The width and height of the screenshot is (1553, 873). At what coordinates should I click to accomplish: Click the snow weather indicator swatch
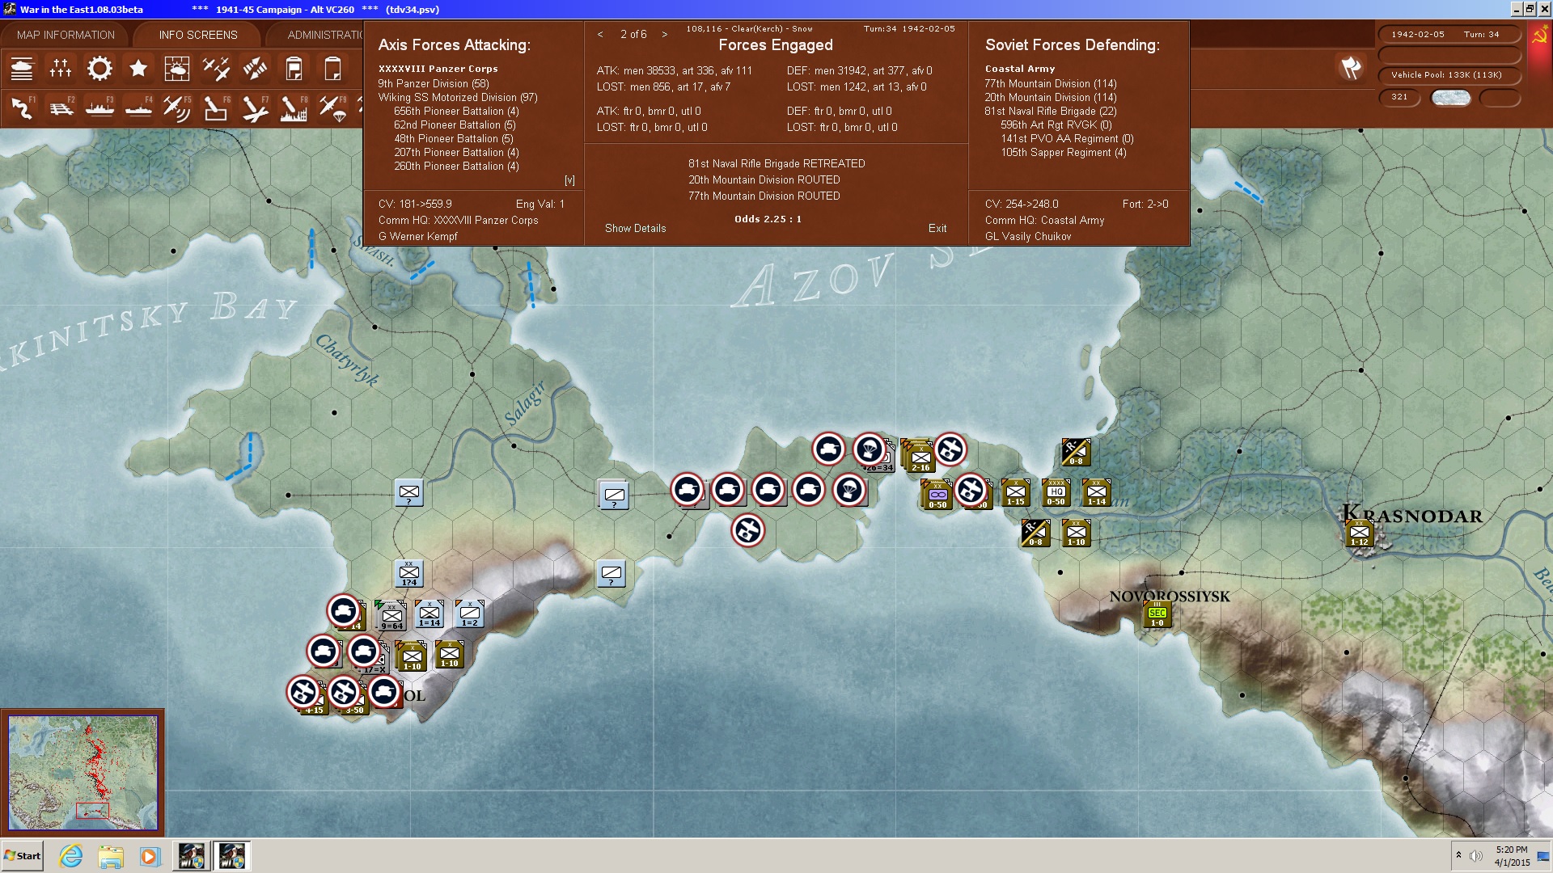[1451, 97]
